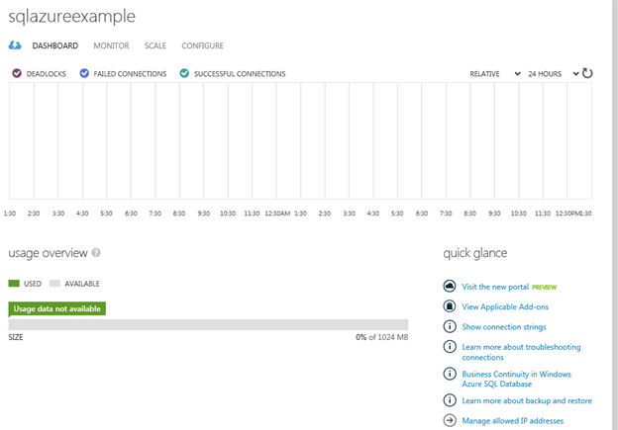Toggle the Deadlocks metric checkmark
The width and height of the screenshot is (618, 430).
(17, 73)
